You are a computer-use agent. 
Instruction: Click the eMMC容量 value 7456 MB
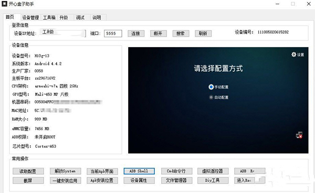click(x=42, y=128)
